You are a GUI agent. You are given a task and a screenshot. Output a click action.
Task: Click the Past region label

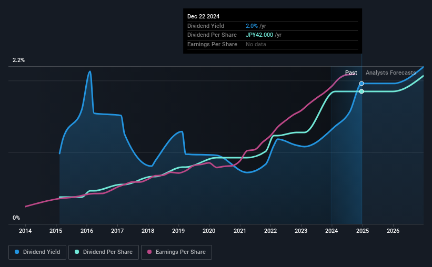point(351,73)
